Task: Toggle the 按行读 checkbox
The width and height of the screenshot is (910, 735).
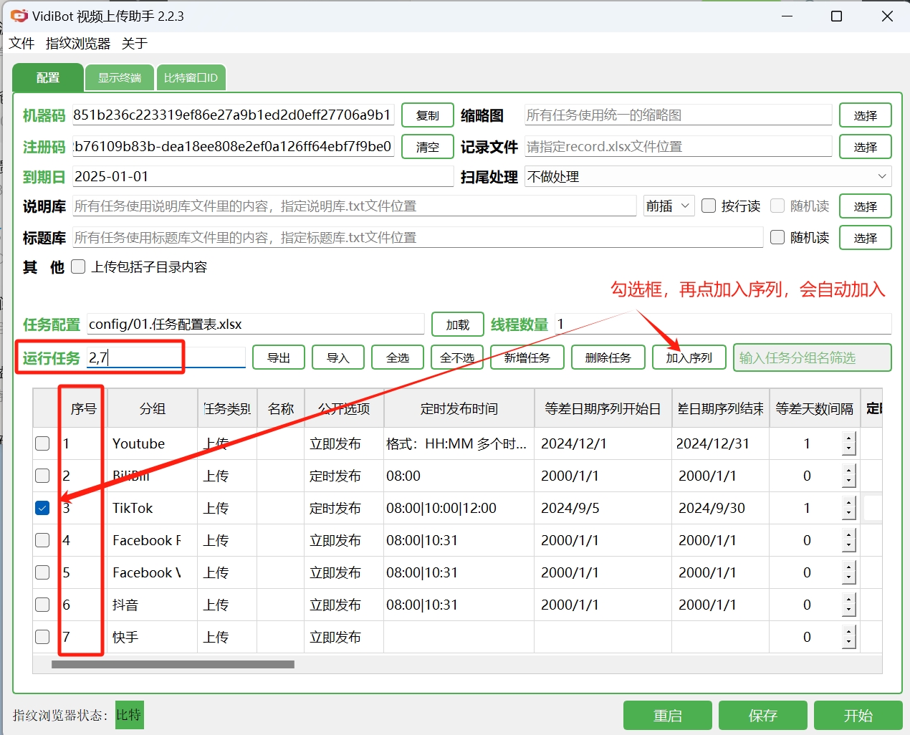Action: click(709, 206)
